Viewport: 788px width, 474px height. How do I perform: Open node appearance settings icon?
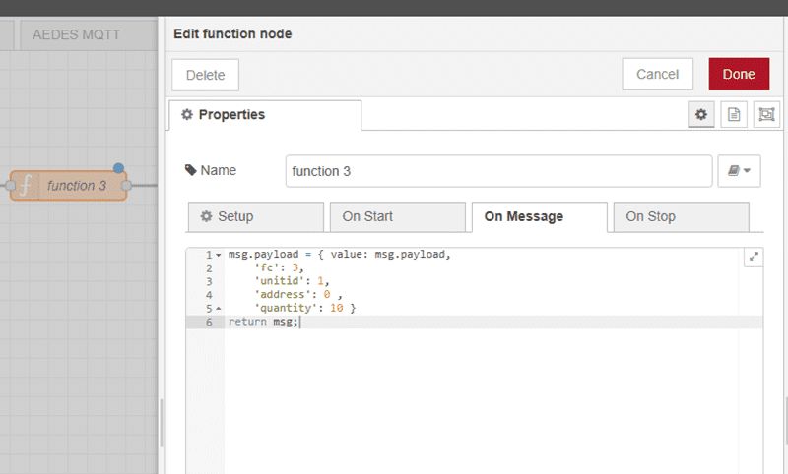(765, 115)
